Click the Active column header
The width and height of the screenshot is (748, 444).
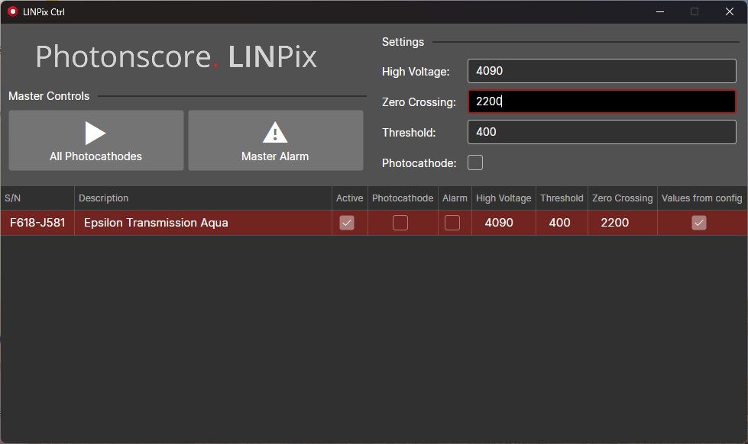tap(350, 198)
